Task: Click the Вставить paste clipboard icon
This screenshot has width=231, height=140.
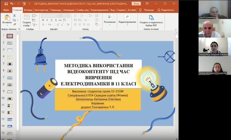Action: tap(7, 18)
